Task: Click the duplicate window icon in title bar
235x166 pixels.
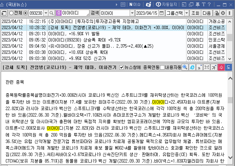Action: pos(191,5)
